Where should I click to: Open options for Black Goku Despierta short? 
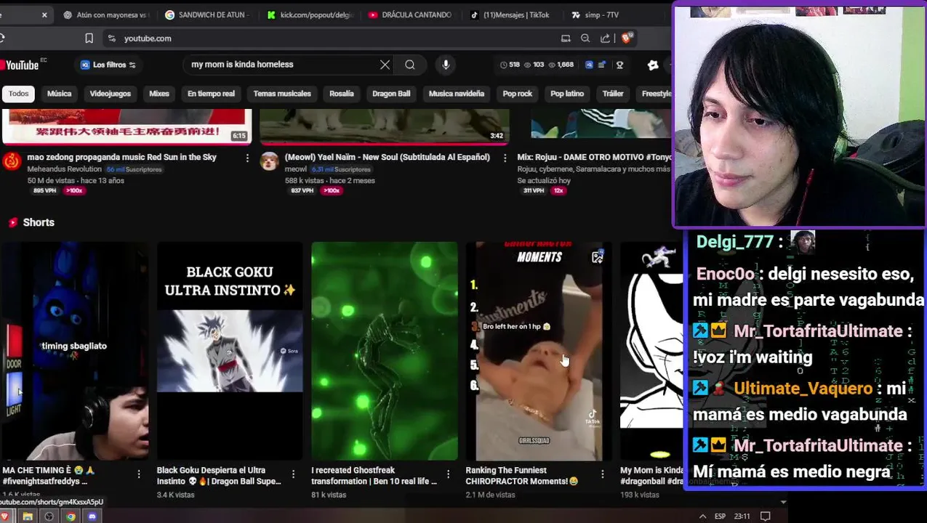point(293,474)
